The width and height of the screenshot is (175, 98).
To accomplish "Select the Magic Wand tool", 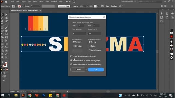I will [2, 18].
